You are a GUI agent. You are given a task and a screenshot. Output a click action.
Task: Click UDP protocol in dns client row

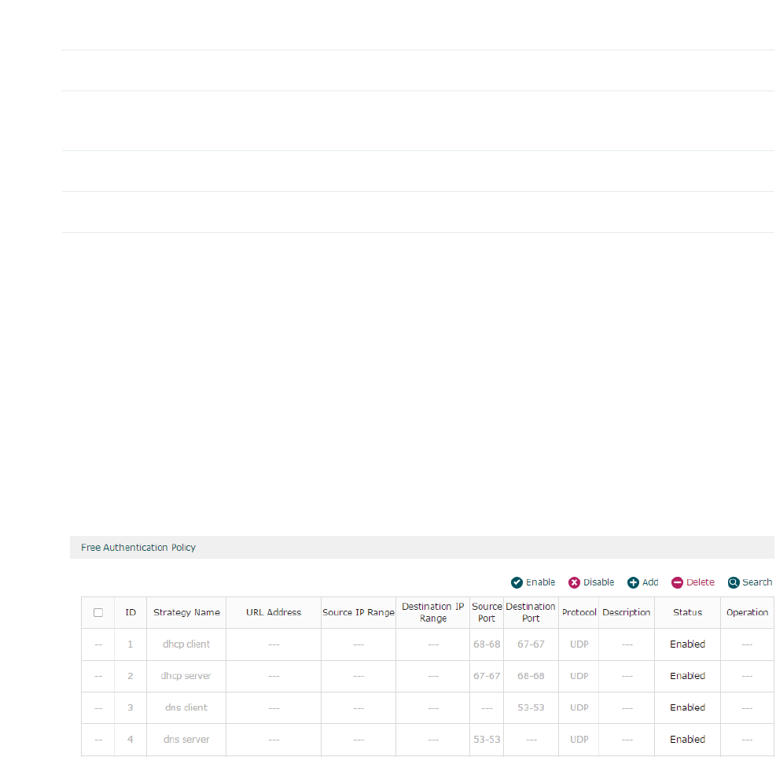pos(579,707)
